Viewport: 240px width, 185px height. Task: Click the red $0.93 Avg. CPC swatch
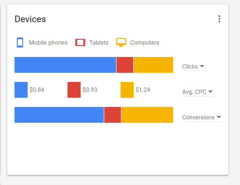tap(74, 90)
